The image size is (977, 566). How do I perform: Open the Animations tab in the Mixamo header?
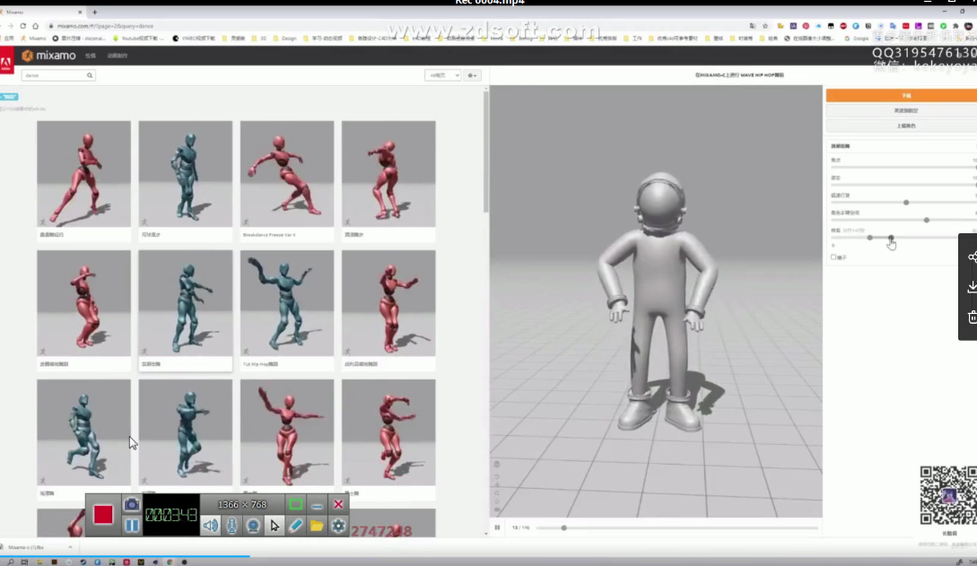pos(118,56)
